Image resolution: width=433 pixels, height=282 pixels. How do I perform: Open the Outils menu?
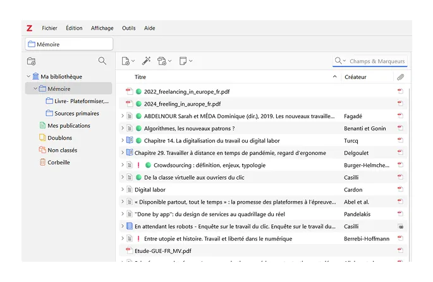[129, 28]
